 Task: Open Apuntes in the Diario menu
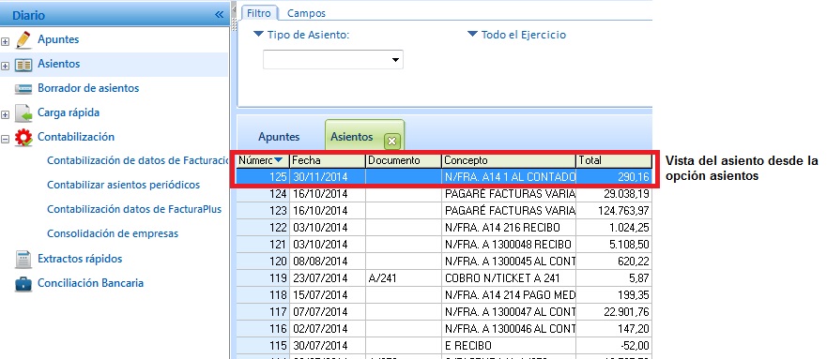(x=58, y=39)
